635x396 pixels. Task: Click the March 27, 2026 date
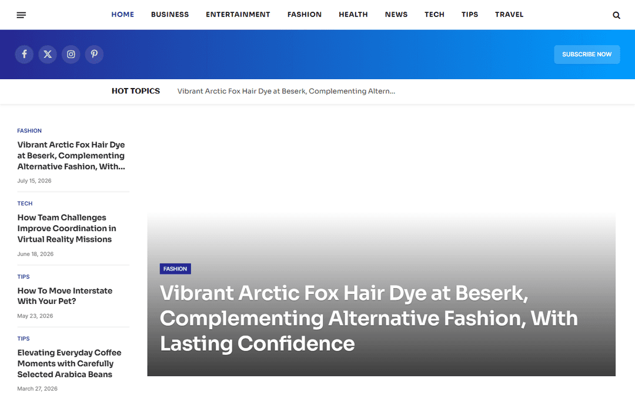pos(37,389)
